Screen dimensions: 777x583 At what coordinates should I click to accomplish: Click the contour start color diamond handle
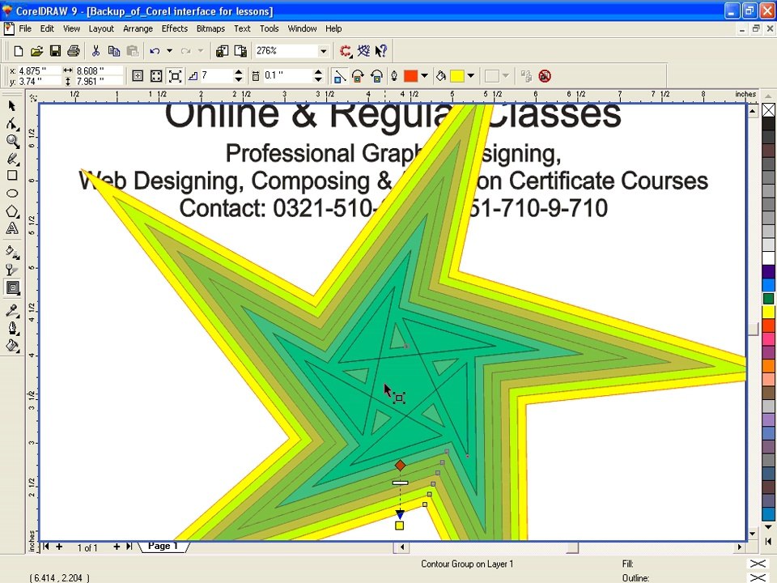coord(400,465)
